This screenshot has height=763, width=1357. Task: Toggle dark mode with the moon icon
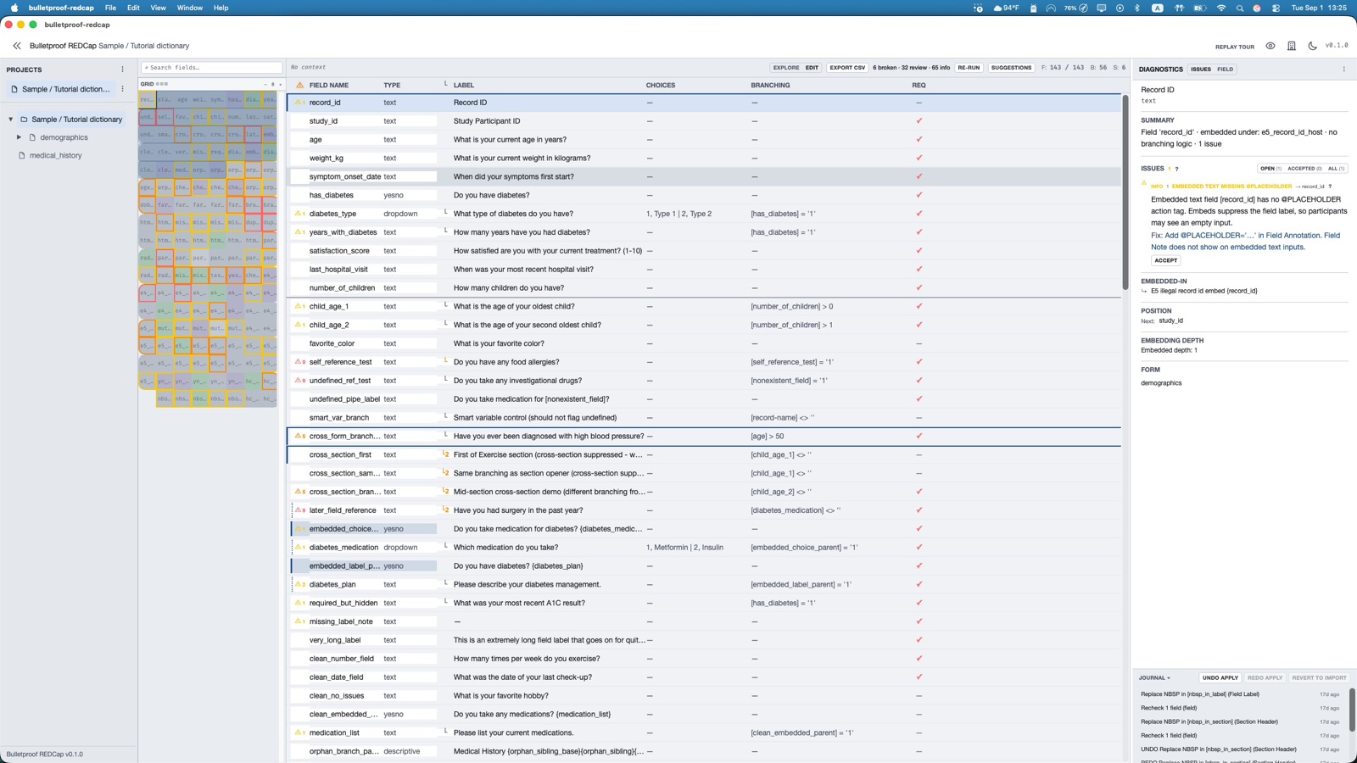coord(1313,46)
